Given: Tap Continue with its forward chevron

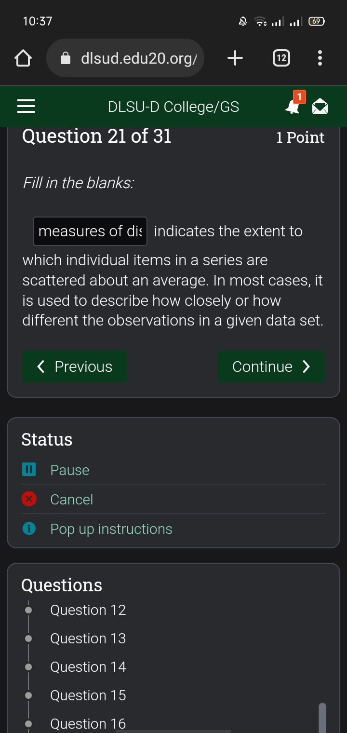Looking at the screenshot, I should pos(271,366).
